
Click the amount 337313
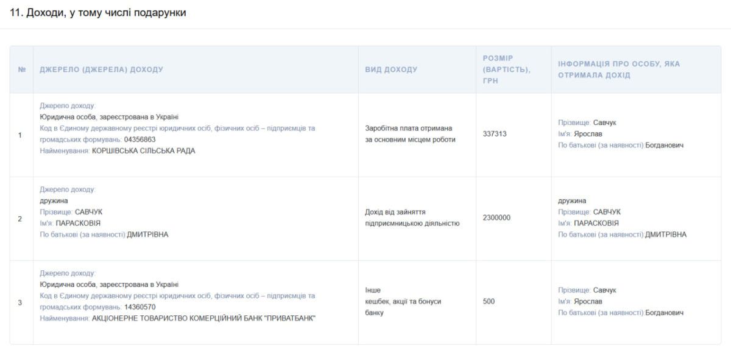[494, 134]
